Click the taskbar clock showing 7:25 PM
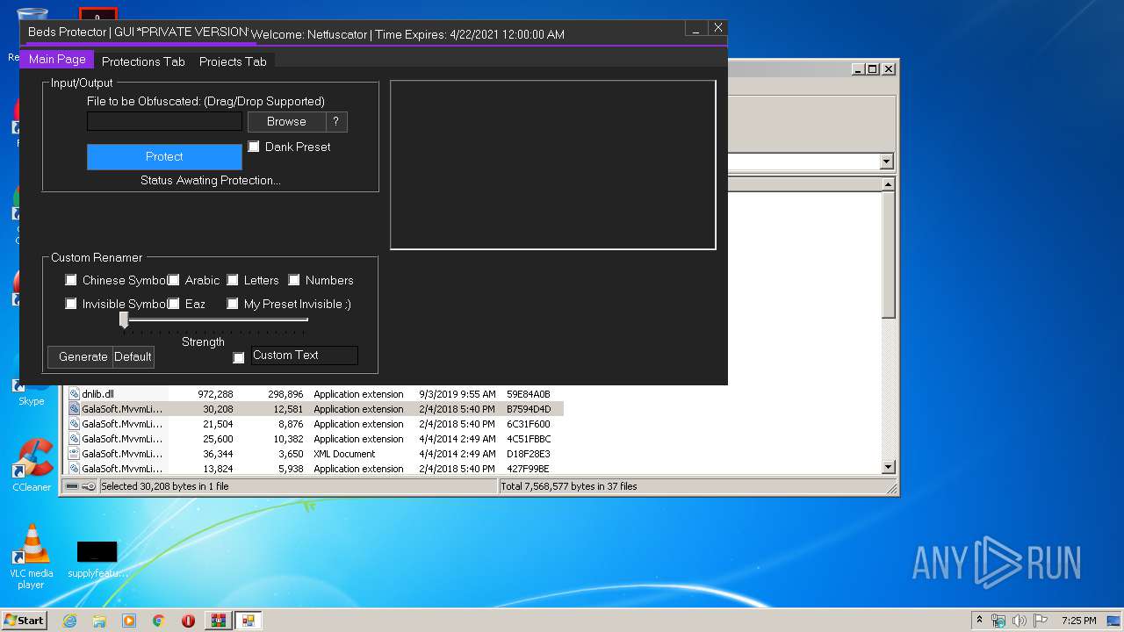Image resolution: width=1124 pixels, height=632 pixels. tap(1078, 621)
